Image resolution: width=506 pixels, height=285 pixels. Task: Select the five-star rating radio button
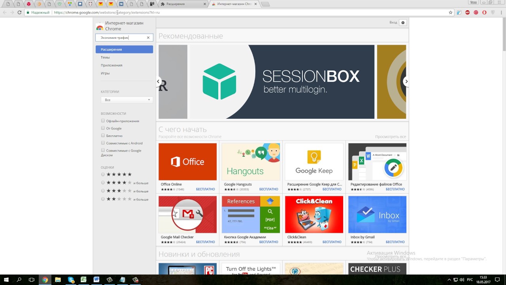pos(103,174)
